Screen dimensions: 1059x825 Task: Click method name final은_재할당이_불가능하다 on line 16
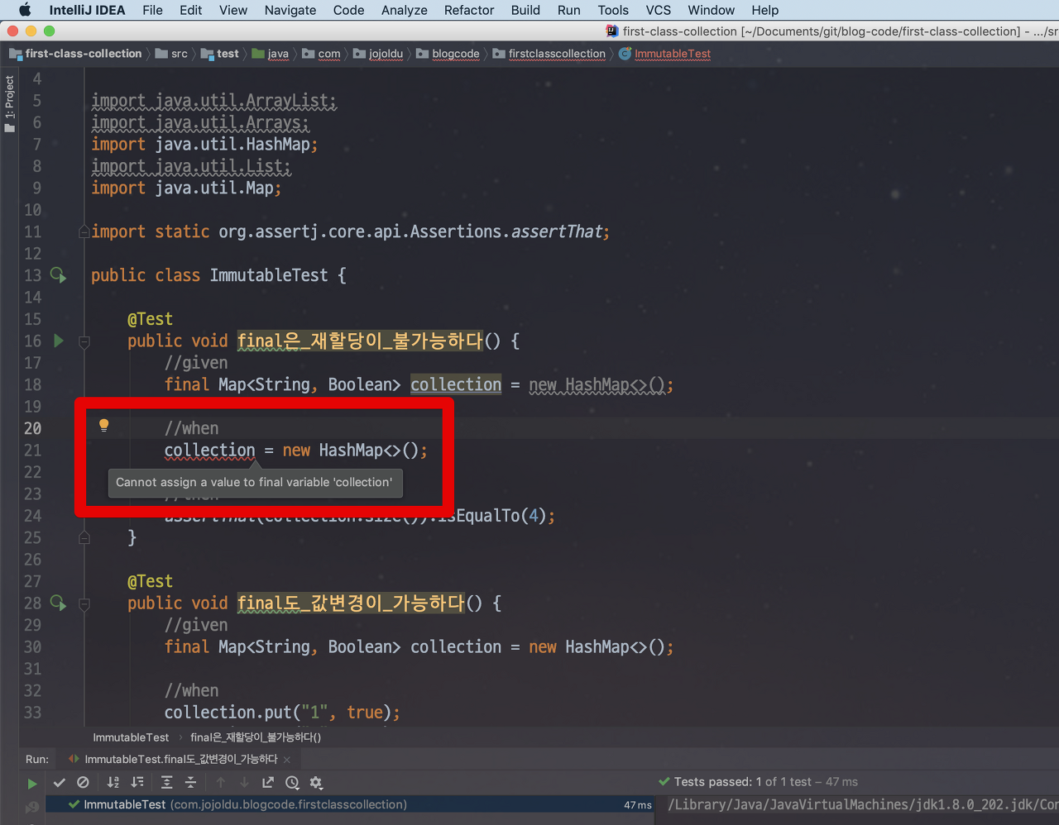pos(360,341)
